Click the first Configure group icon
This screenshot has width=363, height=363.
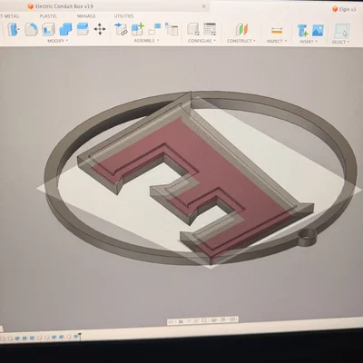click(x=193, y=29)
